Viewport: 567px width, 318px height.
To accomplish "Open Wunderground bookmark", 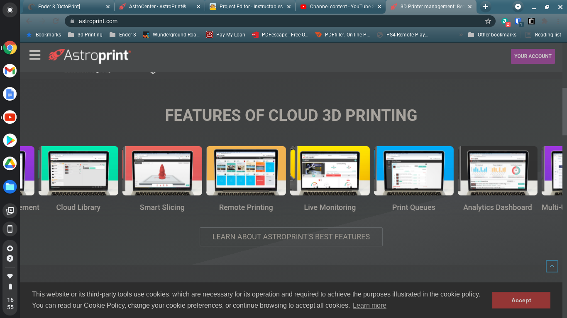I will click(x=171, y=35).
